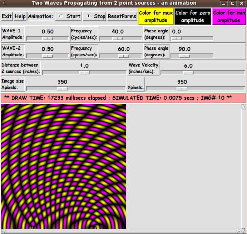The width and height of the screenshot is (247, 234).
Task: Click the horizontal scrollbar left arrow
Action: click(x=3, y=231)
